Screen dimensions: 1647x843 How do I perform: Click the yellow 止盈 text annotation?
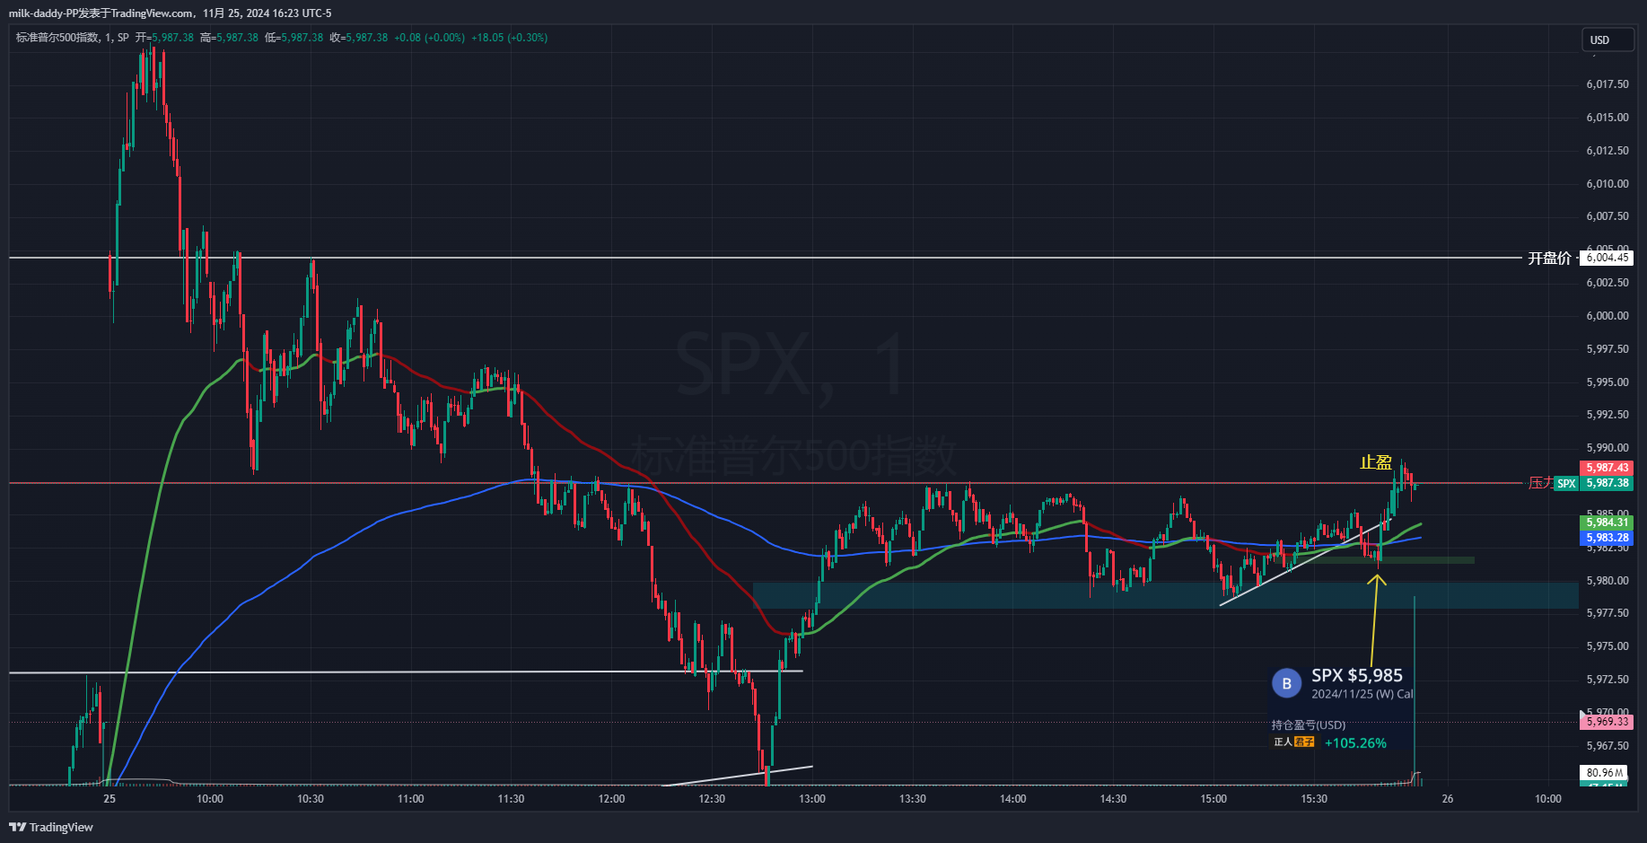click(1375, 462)
